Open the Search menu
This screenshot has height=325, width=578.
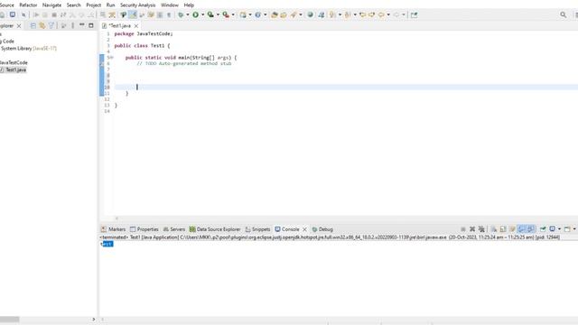74,5
